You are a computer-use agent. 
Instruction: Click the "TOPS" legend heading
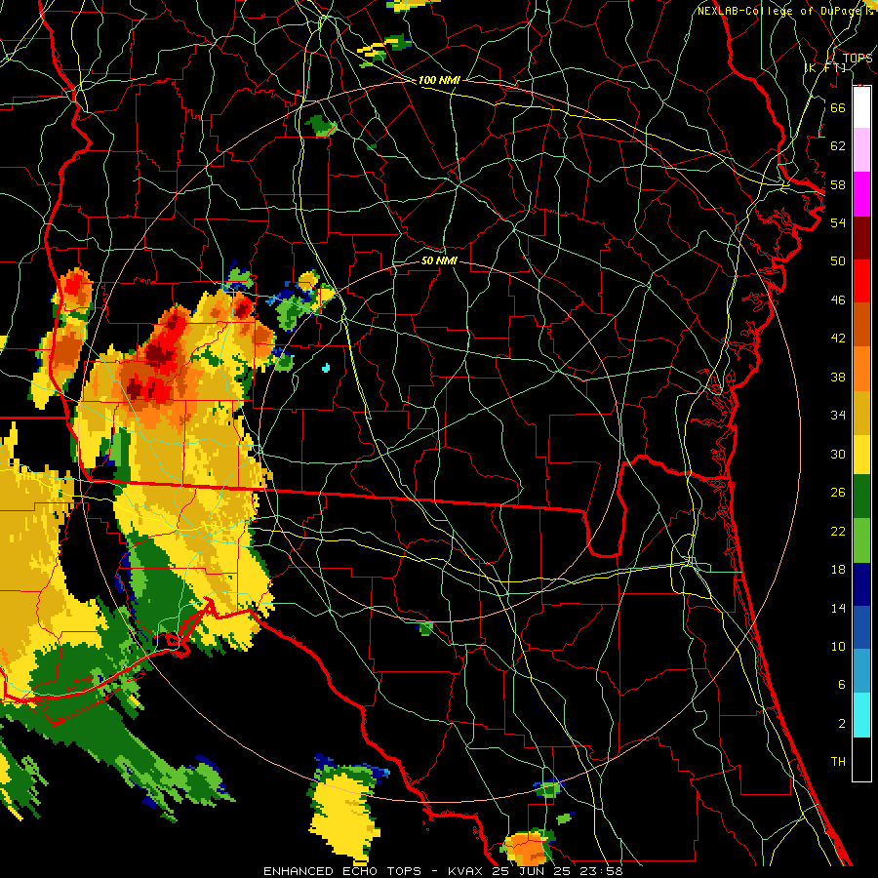tap(858, 58)
